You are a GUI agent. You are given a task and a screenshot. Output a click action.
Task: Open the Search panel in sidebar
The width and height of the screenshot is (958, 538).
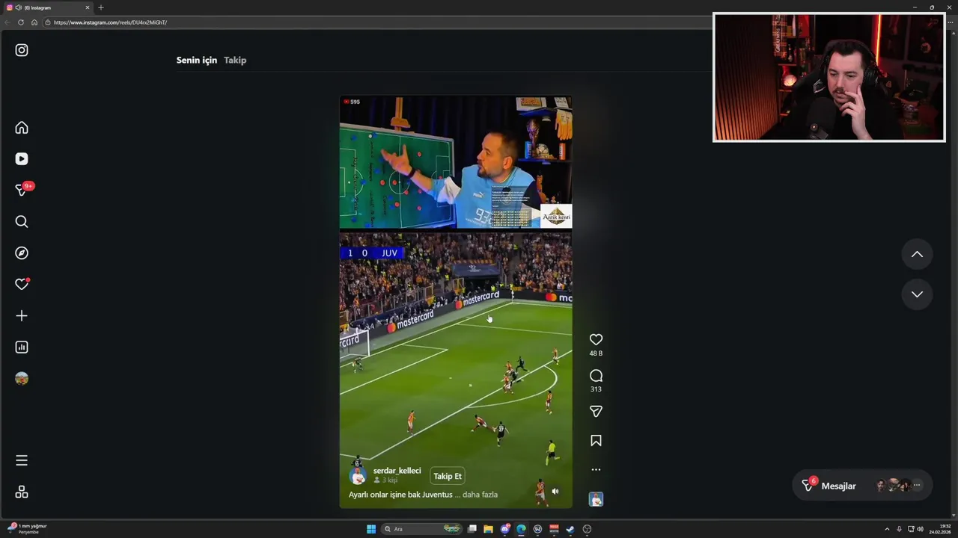tap(22, 222)
